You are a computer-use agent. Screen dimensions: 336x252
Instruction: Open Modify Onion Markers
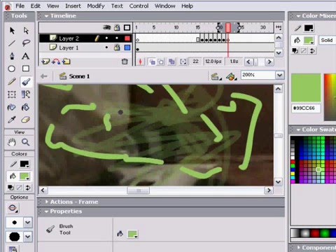pos(183,62)
